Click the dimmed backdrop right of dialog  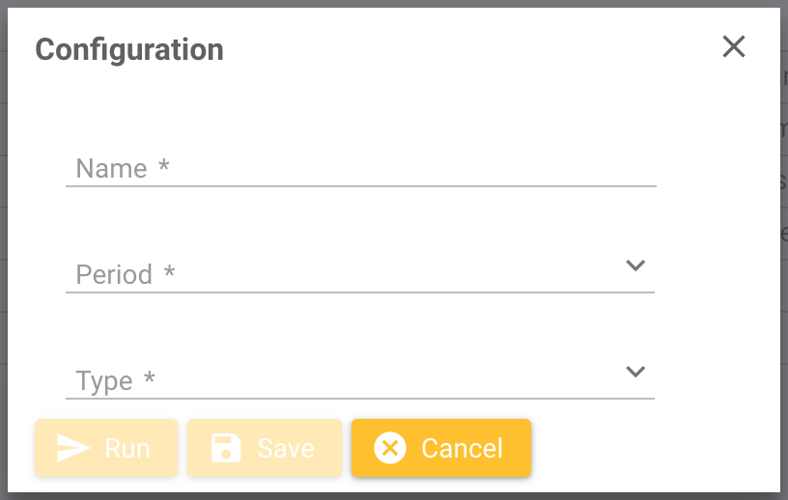[784, 290]
